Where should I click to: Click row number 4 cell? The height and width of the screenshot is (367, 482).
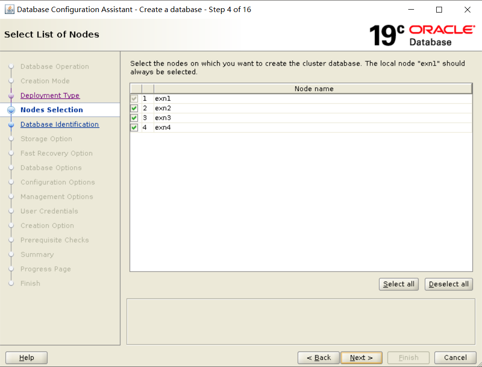click(x=148, y=127)
